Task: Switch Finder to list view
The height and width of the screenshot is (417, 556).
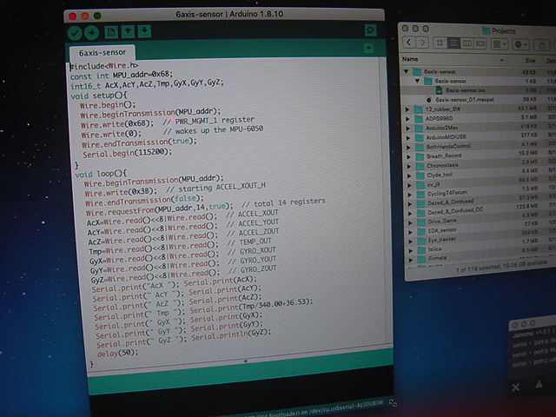Action: (453, 43)
